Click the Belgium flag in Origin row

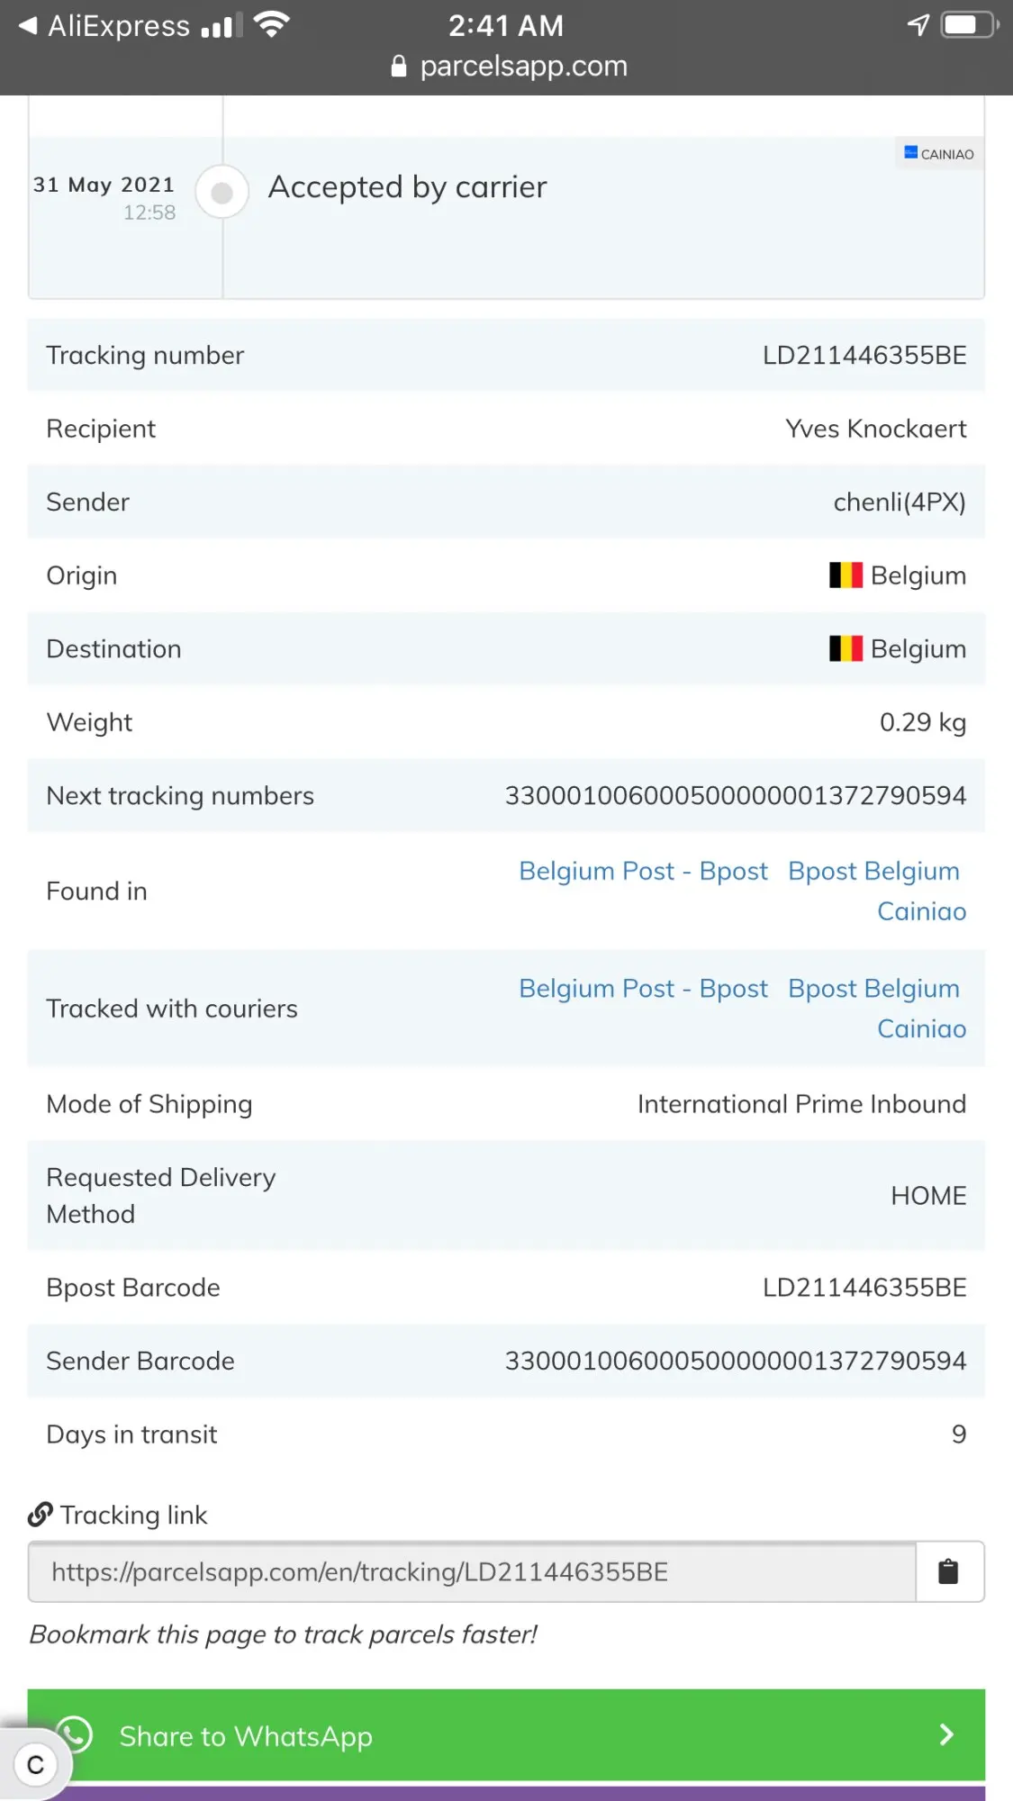click(x=846, y=575)
